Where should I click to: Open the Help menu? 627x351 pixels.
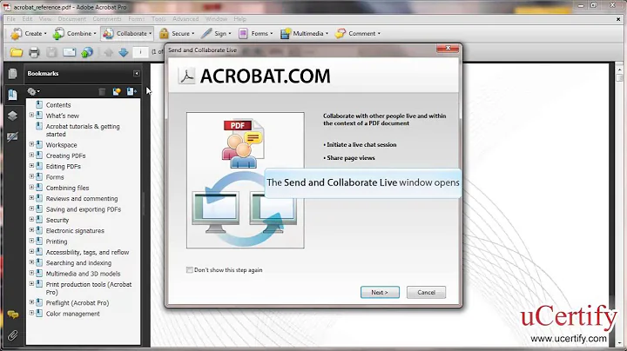point(240,19)
